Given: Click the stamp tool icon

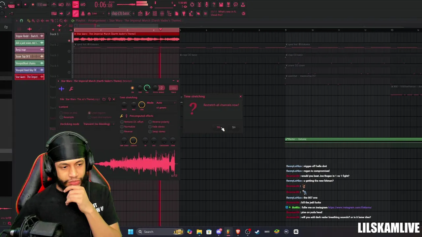Looking at the screenshot, I should (83, 13).
